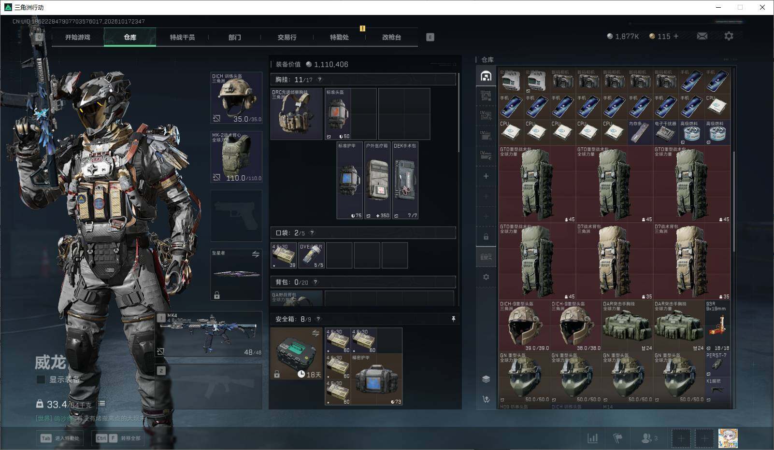
Task: Click the sort items icon at sidebar bottom
Action: coord(486,399)
